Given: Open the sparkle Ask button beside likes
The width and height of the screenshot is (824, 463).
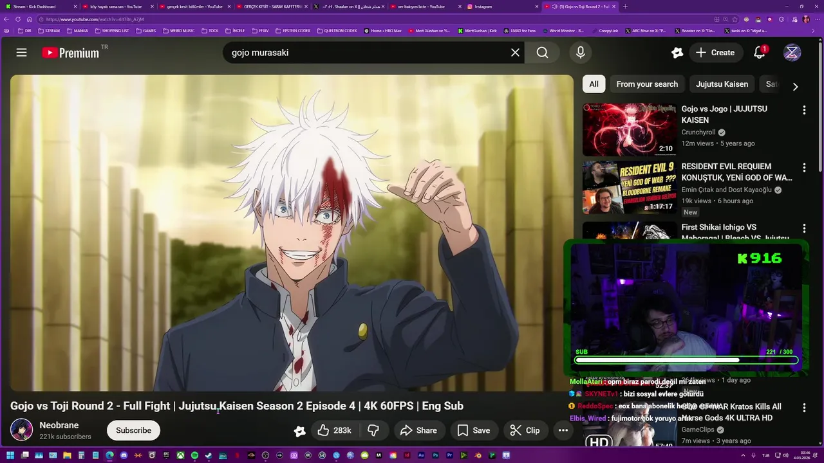Looking at the screenshot, I should click(299, 431).
